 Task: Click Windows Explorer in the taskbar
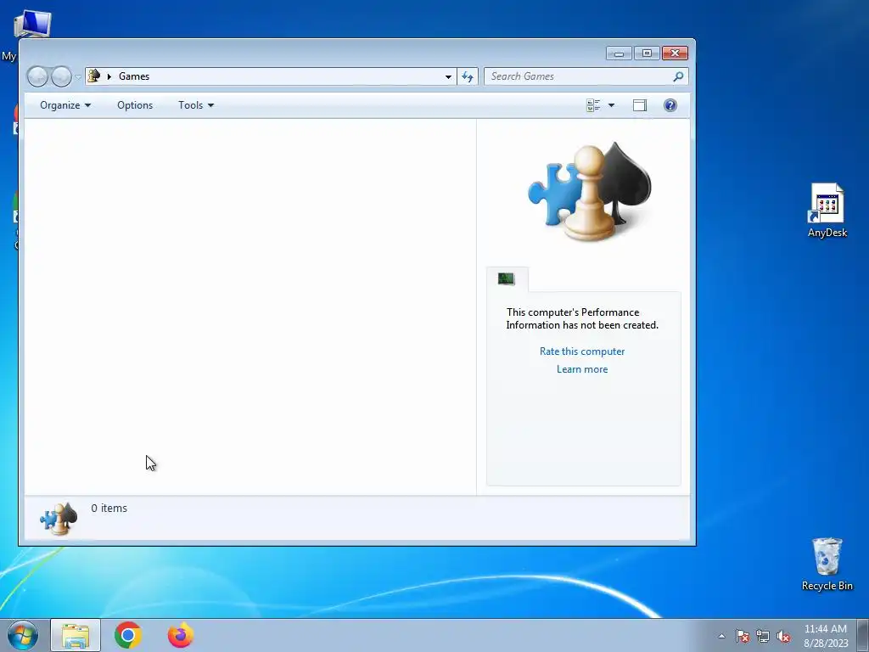click(x=76, y=635)
